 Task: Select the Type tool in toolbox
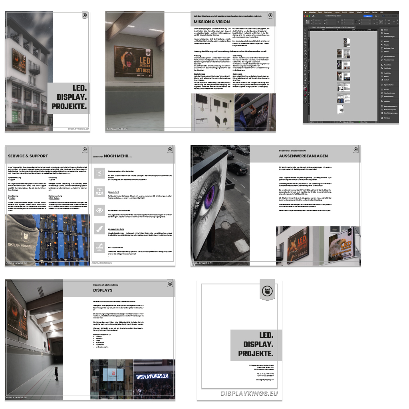pyautogui.click(x=305, y=45)
